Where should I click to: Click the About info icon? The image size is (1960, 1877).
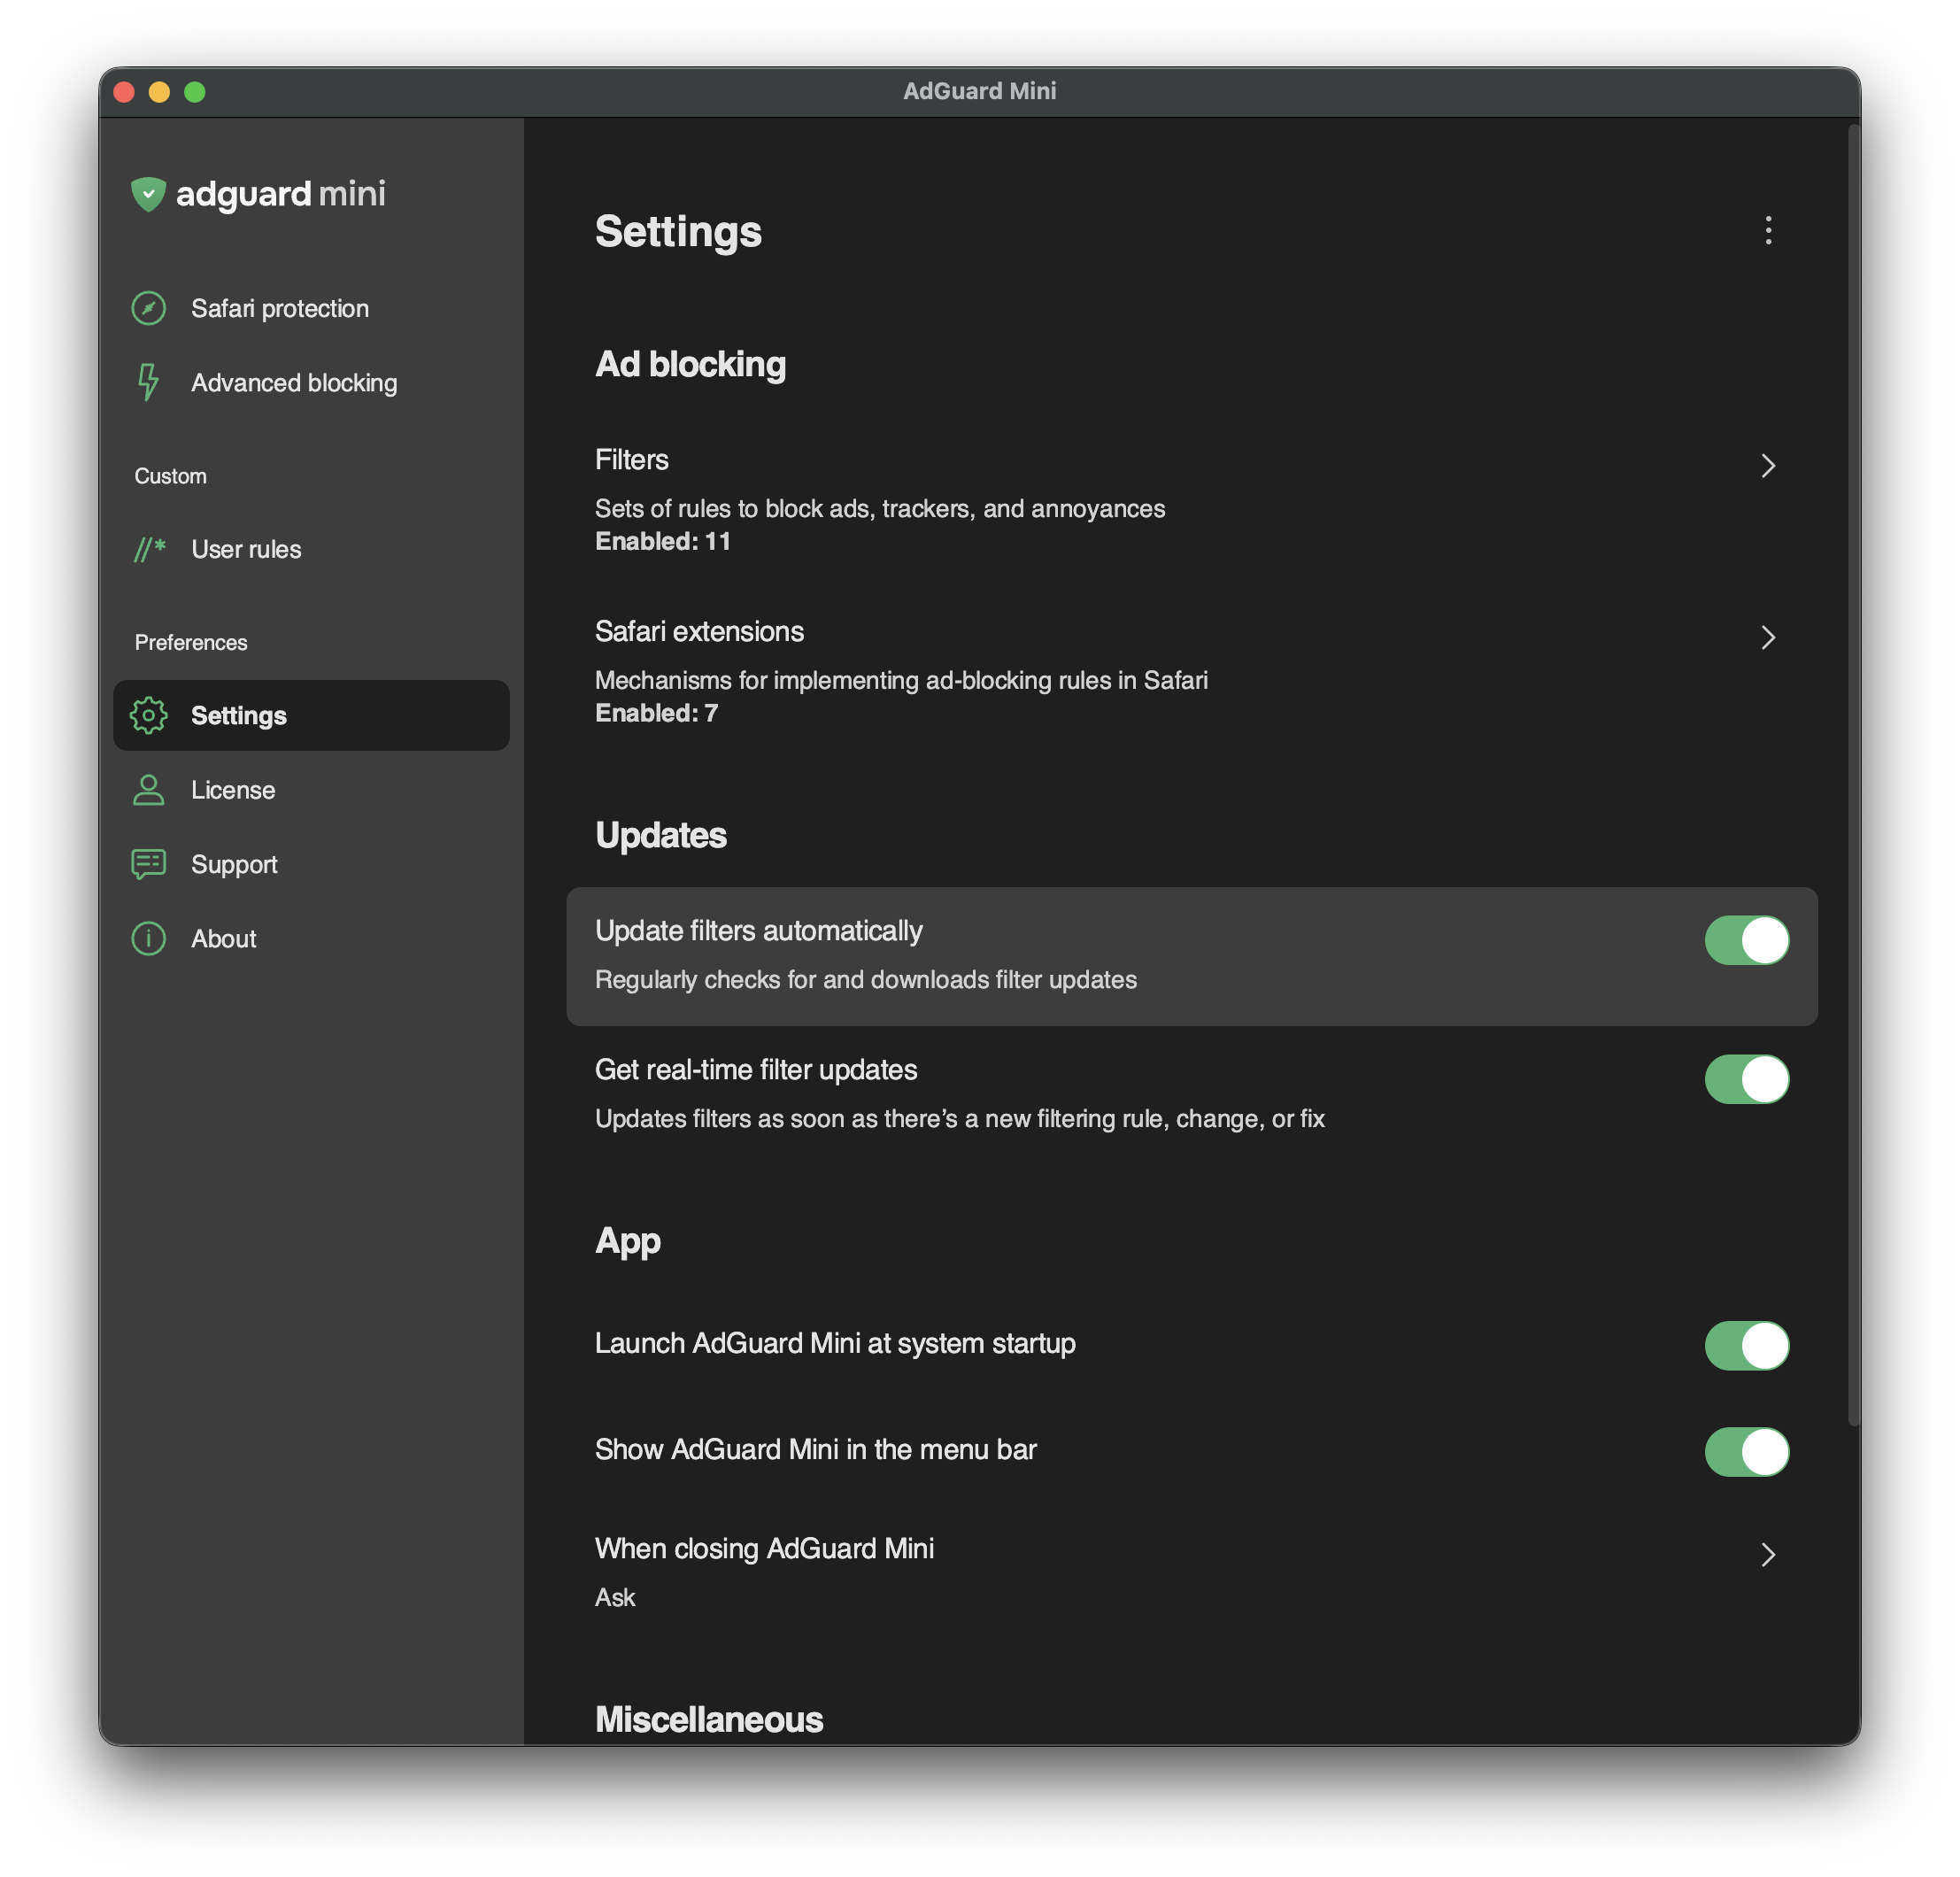[x=148, y=938]
